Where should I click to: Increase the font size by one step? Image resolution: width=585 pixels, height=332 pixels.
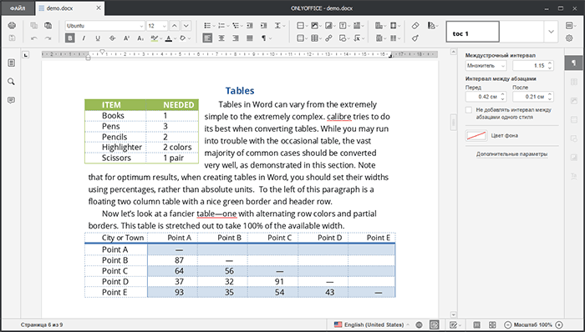[x=174, y=26]
